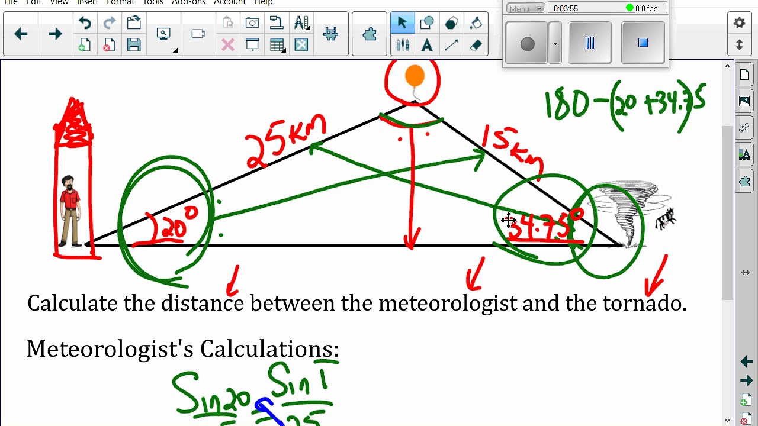
Task: Show the screen shade tool
Action: [252, 45]
